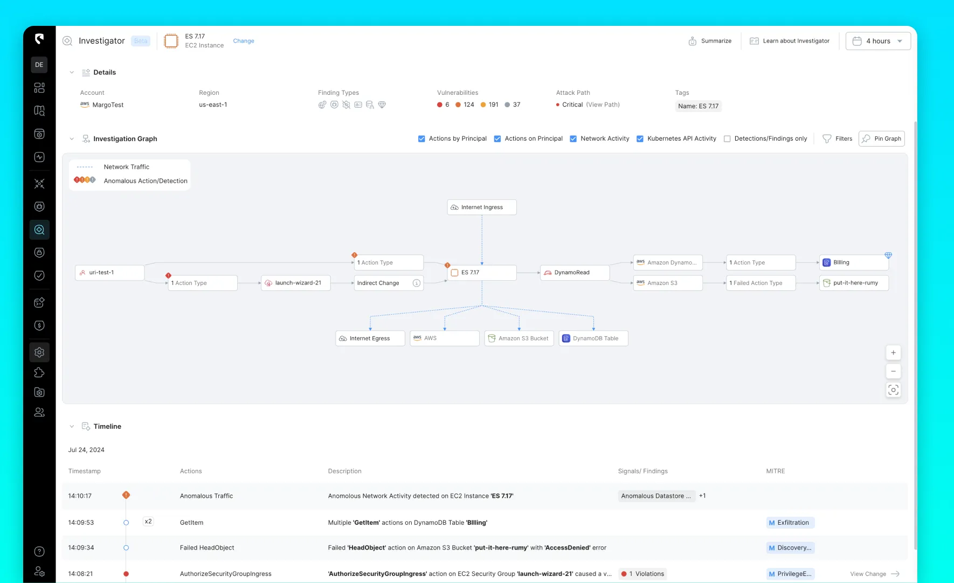Collapse the Timeline section

click(x=72, y=426)
